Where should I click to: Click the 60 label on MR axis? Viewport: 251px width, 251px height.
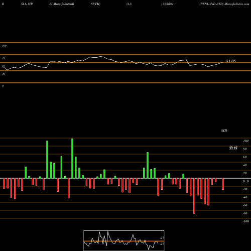[245, 157]
